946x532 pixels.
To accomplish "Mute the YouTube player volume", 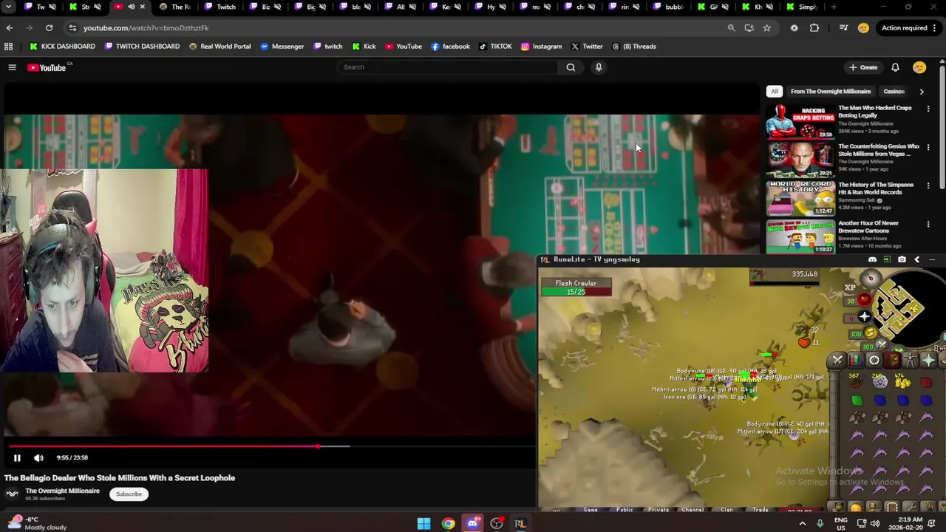I will (x=38, y=457).
